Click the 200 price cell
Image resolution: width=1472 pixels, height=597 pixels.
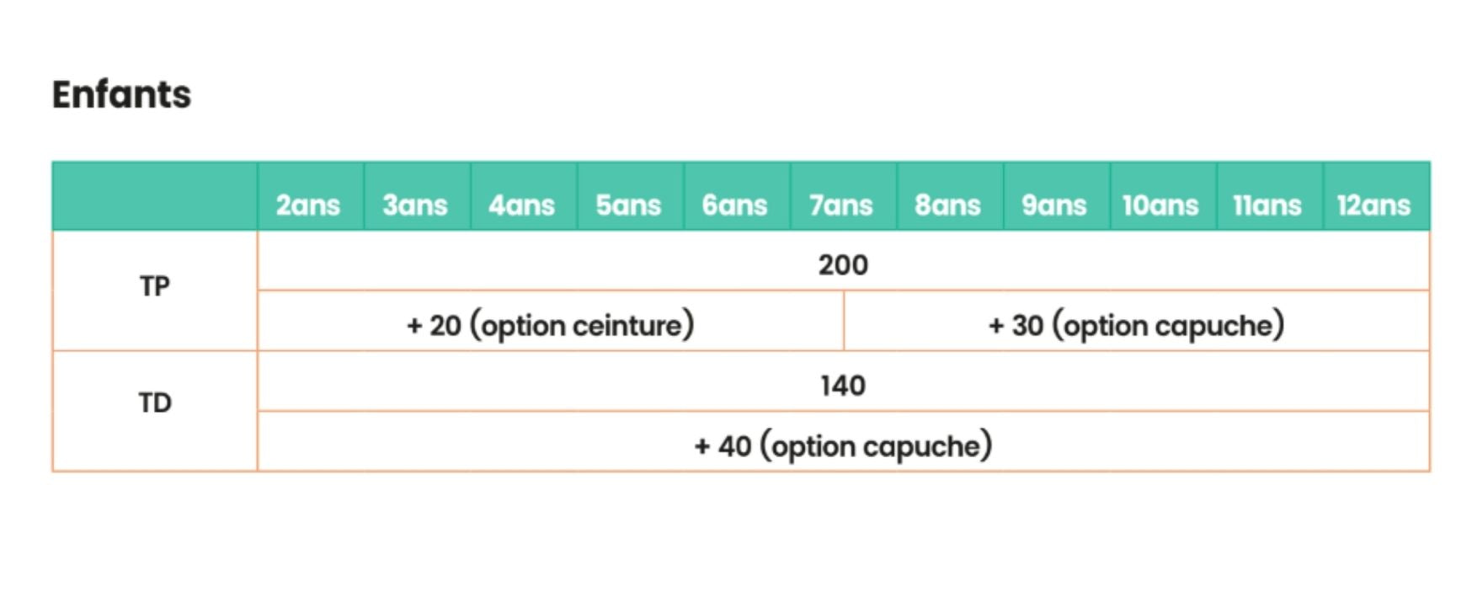(843, 265)
